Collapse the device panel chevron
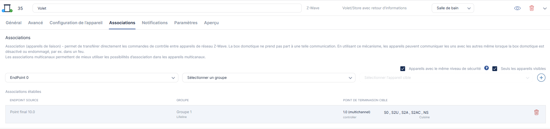Screen dimensions: 550x129 point(545,8)
